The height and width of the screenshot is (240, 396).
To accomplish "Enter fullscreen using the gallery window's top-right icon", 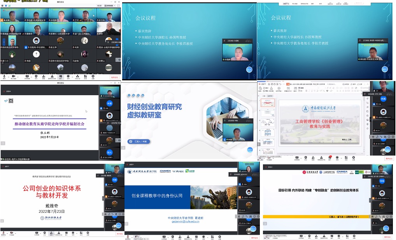I will (x=119, y=6).
